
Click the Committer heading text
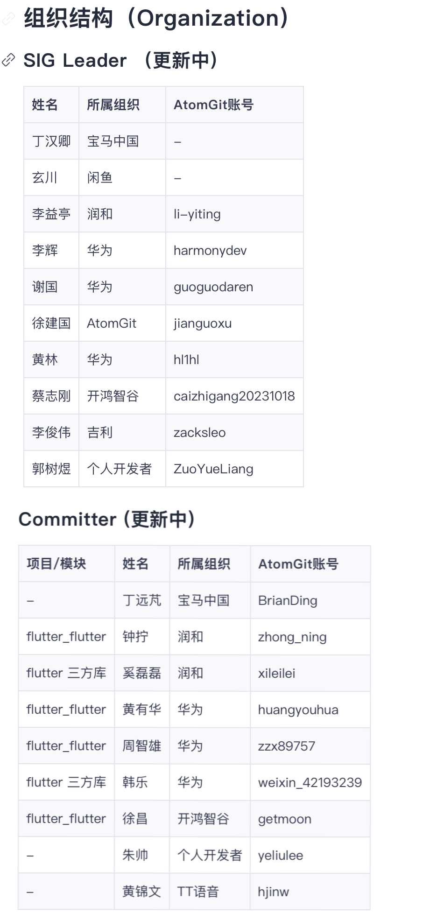click(x=106, y=519)
